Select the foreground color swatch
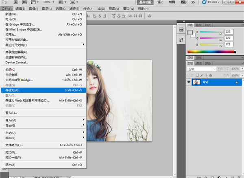244x178 pixels. pyautogui.click(x=189, y=33)
